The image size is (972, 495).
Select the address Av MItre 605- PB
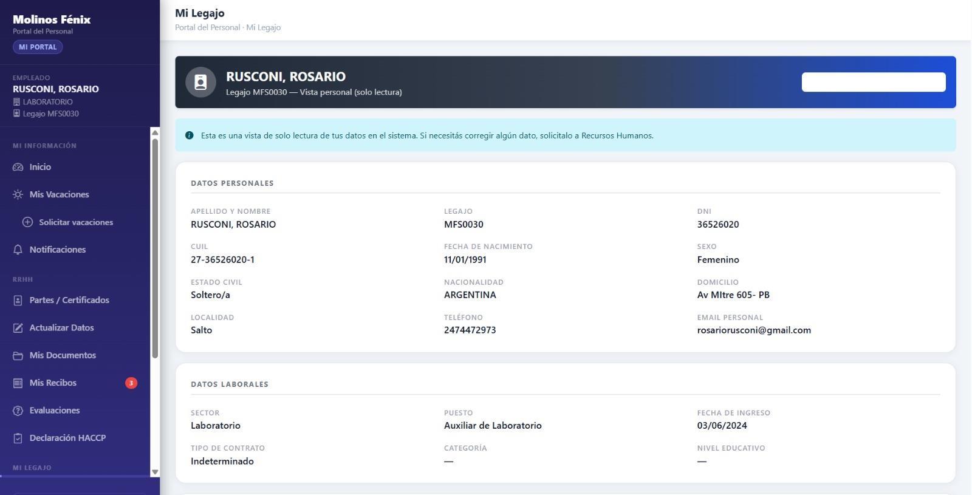tap(733, 295)
